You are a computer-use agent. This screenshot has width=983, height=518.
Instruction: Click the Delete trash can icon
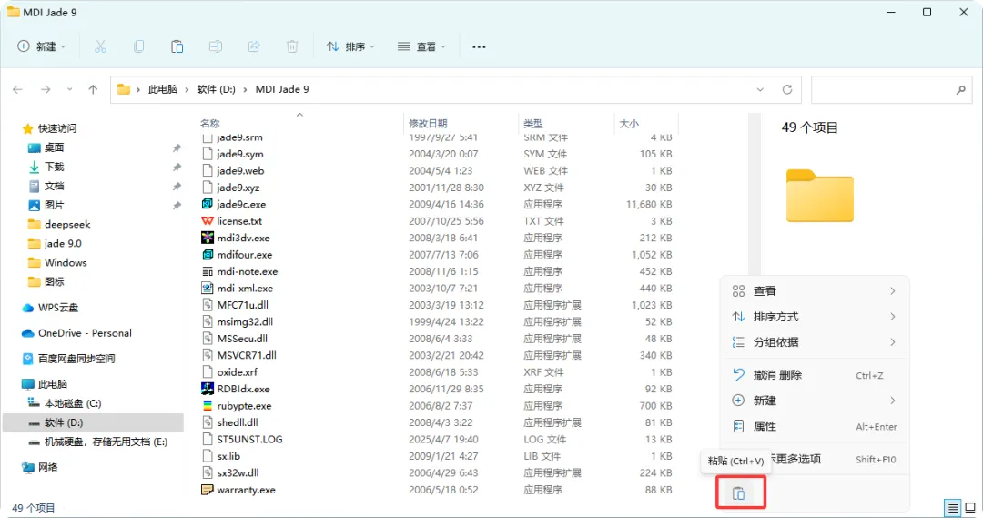pos(292,46)
